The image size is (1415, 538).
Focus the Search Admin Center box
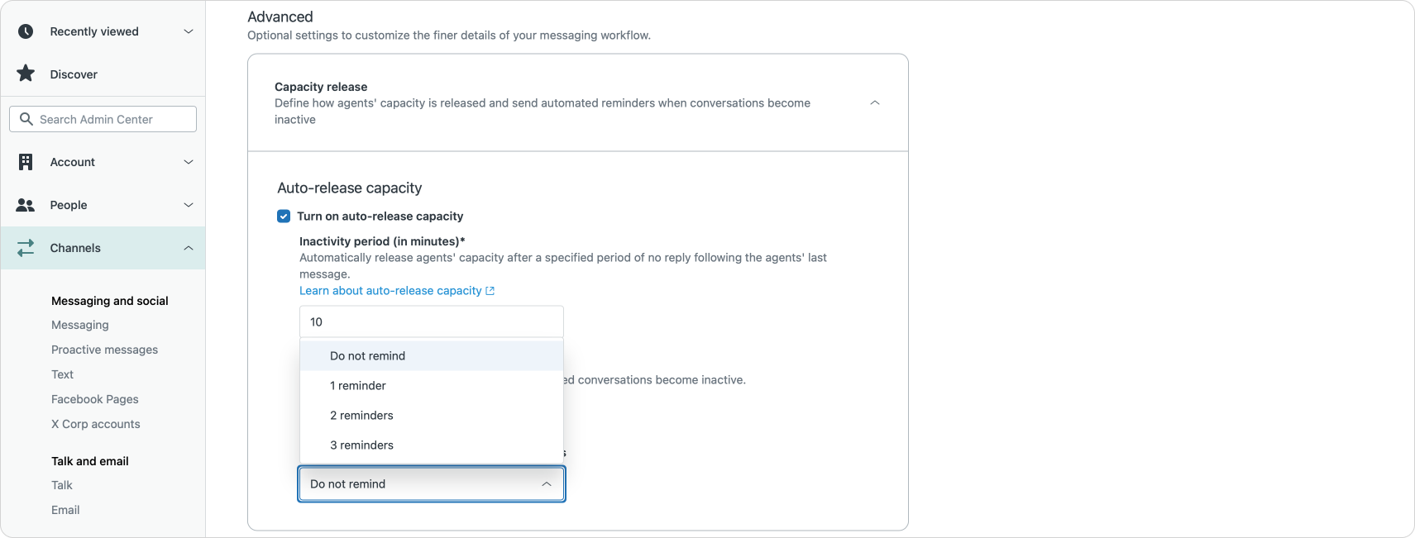(113, 119)
